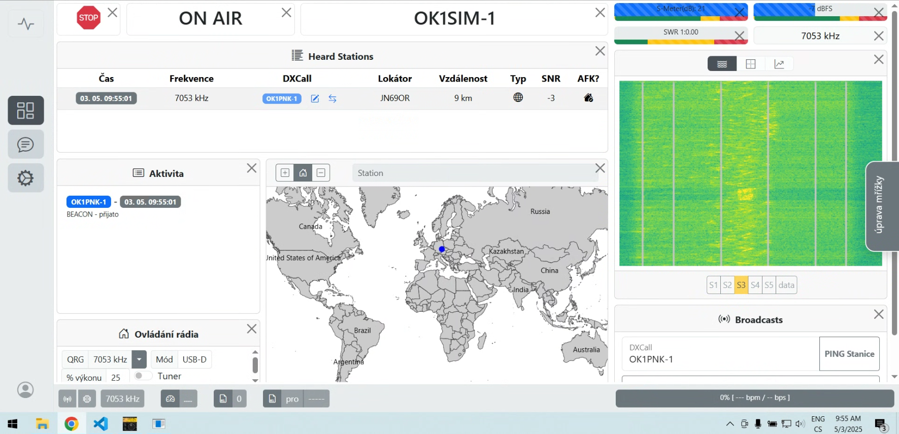Open the QRG frequency dropdown arrow
Image resolution: width=899 pixels, height=434 pixels.
139,359
